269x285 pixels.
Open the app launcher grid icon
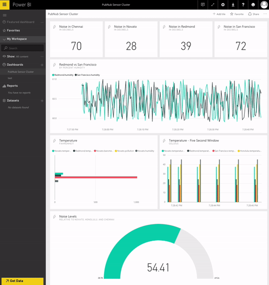[x=4, y=4]
